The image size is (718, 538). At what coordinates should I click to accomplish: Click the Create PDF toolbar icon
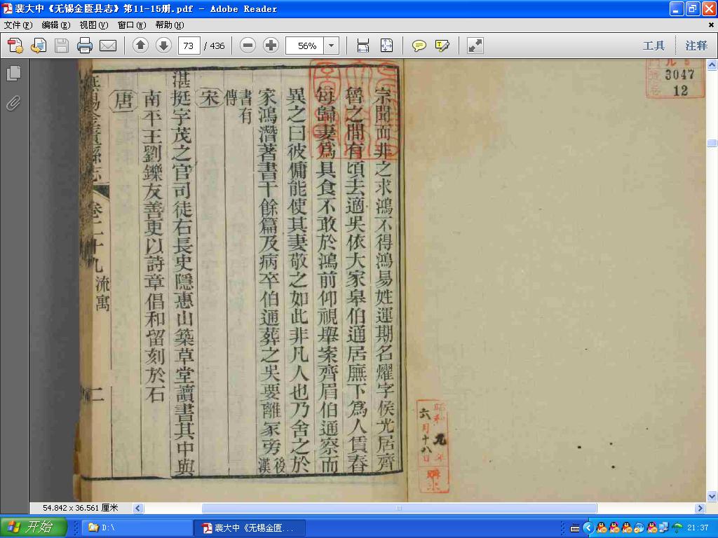point(15,46)
